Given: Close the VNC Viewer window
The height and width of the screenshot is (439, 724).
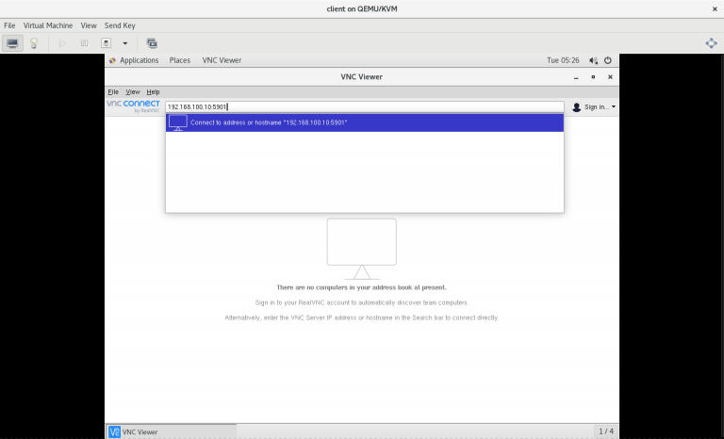Looking at the screenshot, I should 610,77.
